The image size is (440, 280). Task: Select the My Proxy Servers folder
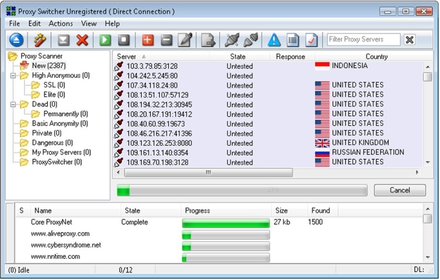(61, 152)
